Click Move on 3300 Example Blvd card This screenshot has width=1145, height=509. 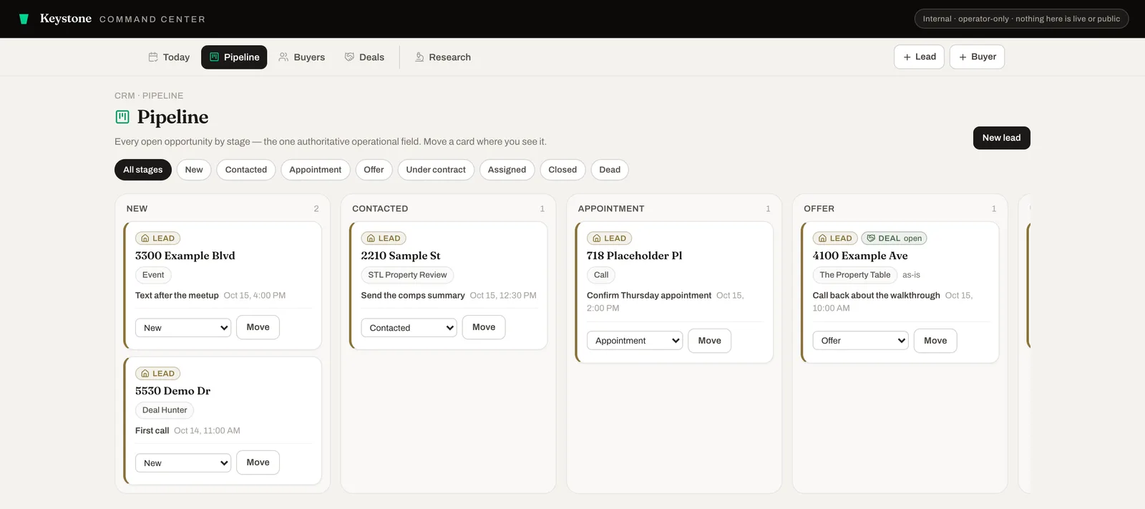point(258,327)
